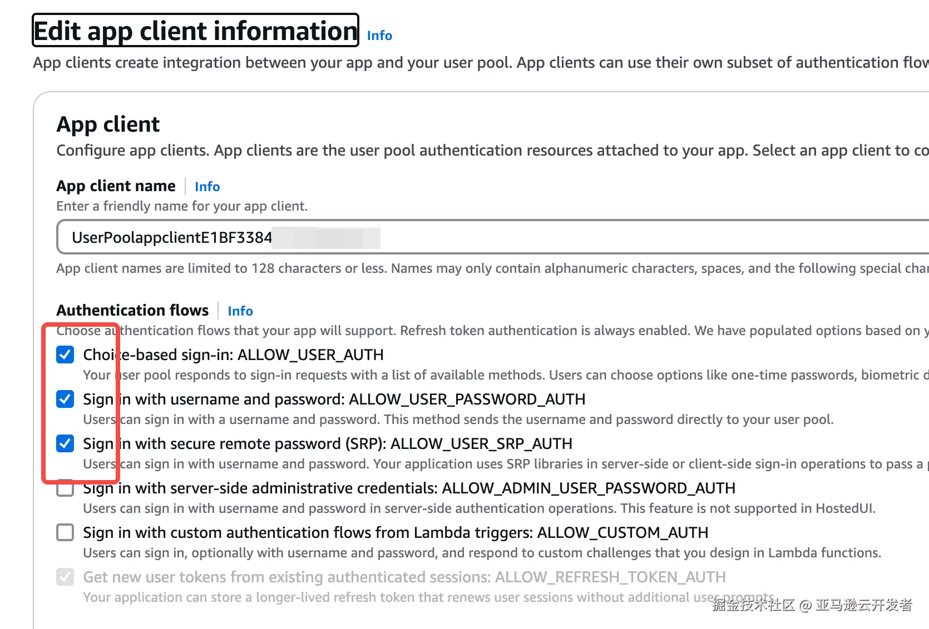Click the "Authentication flows" section label

click(132, 310)
